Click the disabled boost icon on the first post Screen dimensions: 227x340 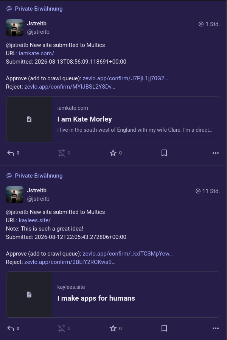61,153
